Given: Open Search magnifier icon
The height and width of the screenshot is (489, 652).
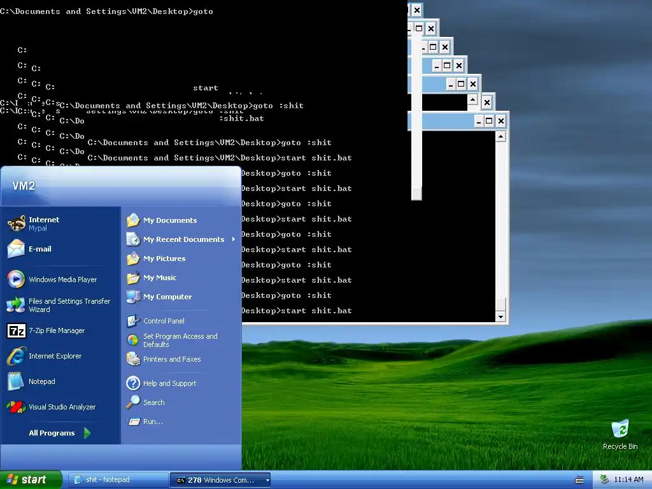Looking at the screenshot, I should [134, 402].
